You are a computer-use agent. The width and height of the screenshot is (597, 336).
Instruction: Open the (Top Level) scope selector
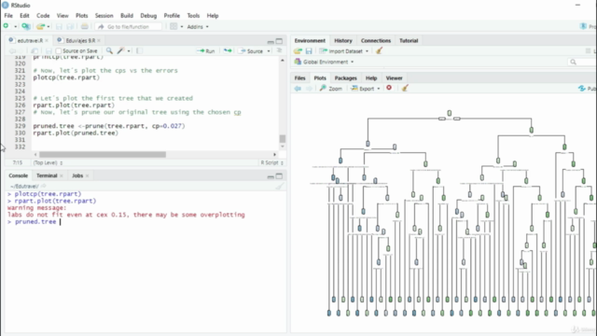(48, 162)
